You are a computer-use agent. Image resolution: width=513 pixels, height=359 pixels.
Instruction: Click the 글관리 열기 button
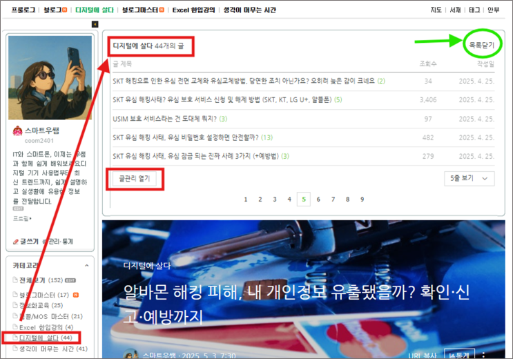pyautogui.click(x=135, y=179)
